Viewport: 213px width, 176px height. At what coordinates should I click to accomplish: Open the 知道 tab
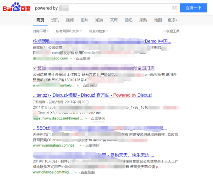(x=99, y=20)
